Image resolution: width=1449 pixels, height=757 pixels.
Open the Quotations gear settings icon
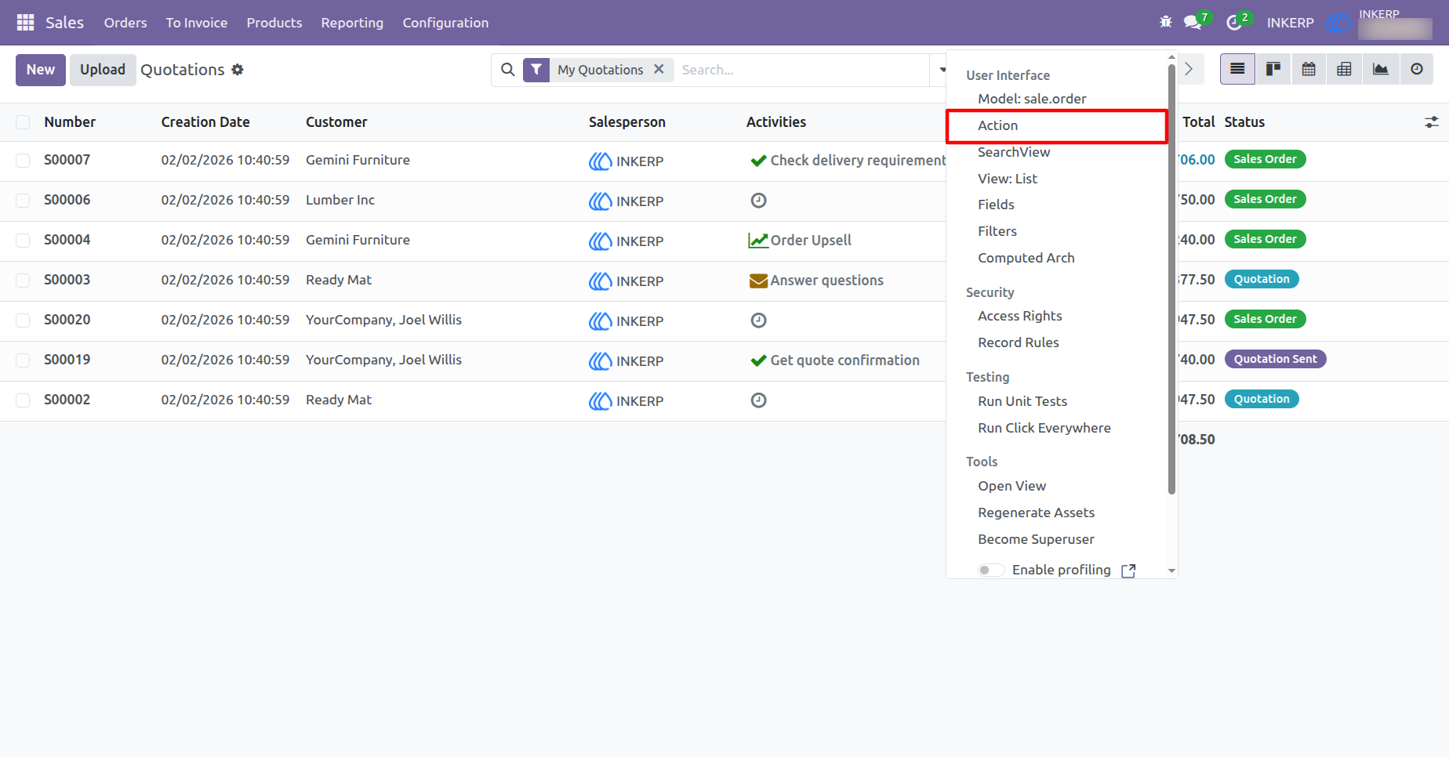click(x=238, y=70)
